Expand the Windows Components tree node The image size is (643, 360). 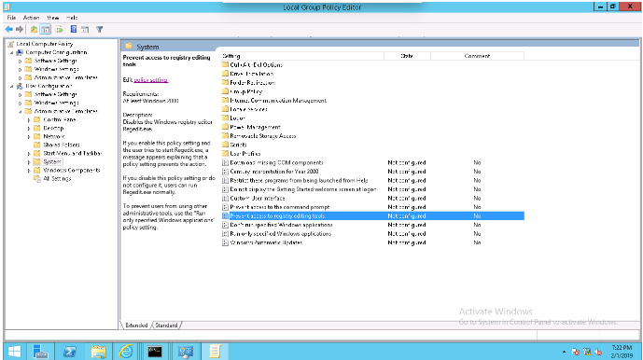[29, 170]
